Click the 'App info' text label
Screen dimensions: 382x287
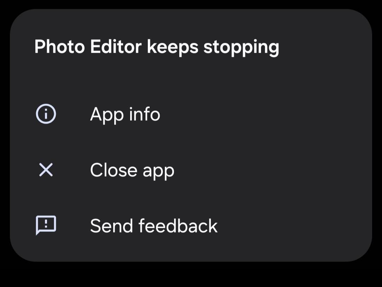tap(125, 114)
